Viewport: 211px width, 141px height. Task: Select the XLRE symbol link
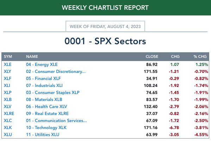[x=9, y=114]
